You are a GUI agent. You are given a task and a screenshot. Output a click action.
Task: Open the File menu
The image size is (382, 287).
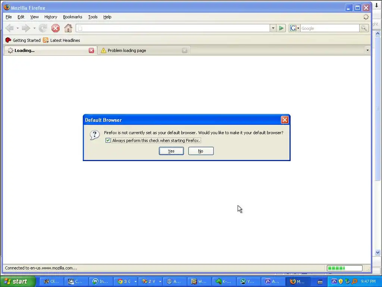[9, 17]
